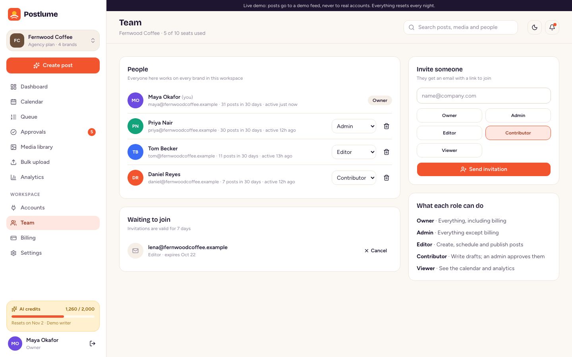Focus the name@company.com email field
Screen dimensions: 572x357
coord(484,96)
